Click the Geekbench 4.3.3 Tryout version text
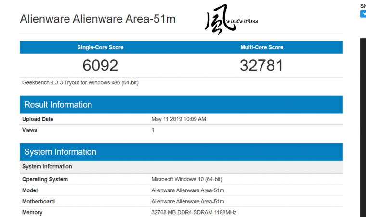Image resolution: width=366 pixels, height=217 pixels. click(80, 83)
